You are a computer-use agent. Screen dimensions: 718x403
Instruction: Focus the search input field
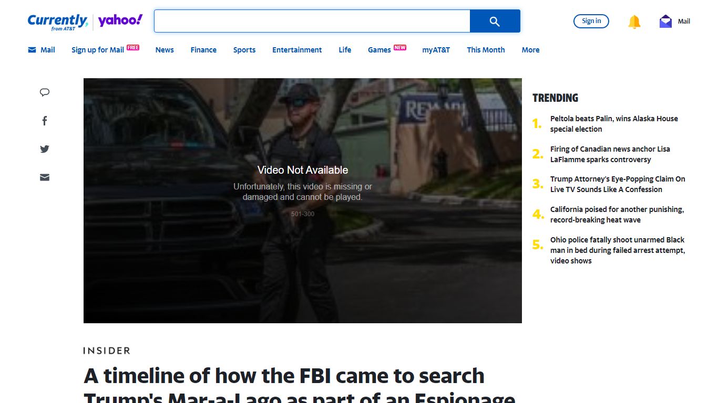coord(312,21)
